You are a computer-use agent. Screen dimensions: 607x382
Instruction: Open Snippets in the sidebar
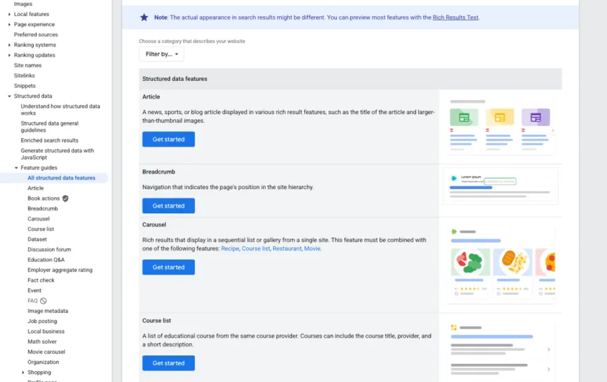pos(25,86)
